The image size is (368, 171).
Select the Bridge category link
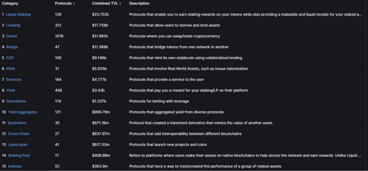(12, 47)
